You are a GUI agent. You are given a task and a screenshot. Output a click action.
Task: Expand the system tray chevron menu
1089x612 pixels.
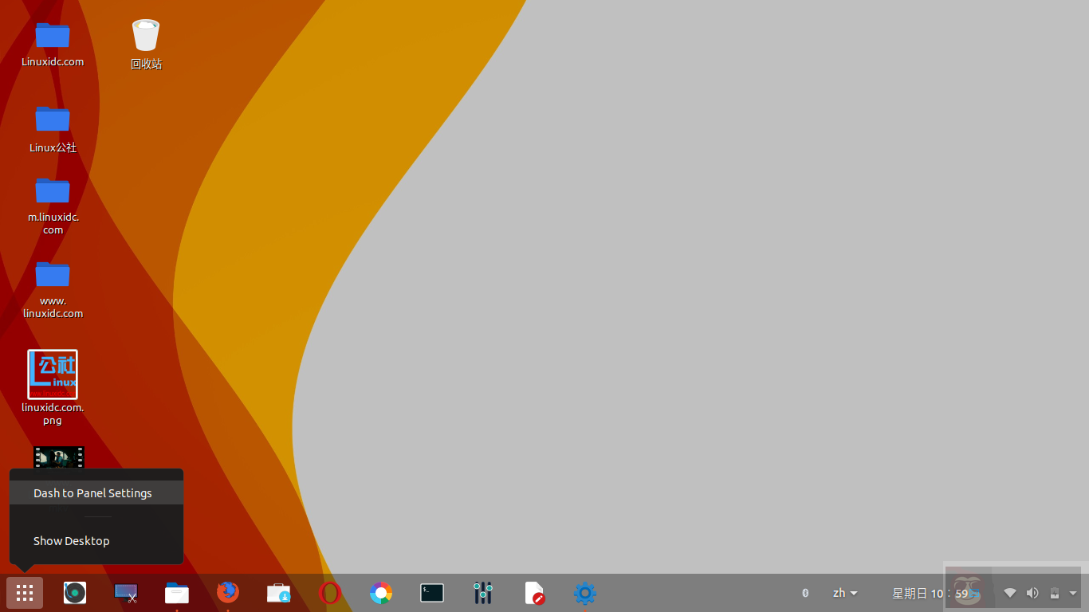(x=1071, y=593)
